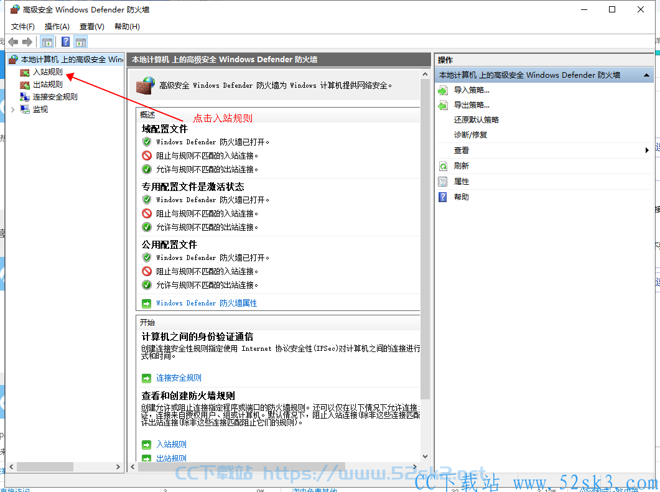The image size is (660, 492).
Task: Click green arrow icon beside 连接安全规则 link
Action: 146,378
